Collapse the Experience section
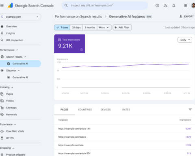Viewport: 195px width, 156px height. coord(15,124)
